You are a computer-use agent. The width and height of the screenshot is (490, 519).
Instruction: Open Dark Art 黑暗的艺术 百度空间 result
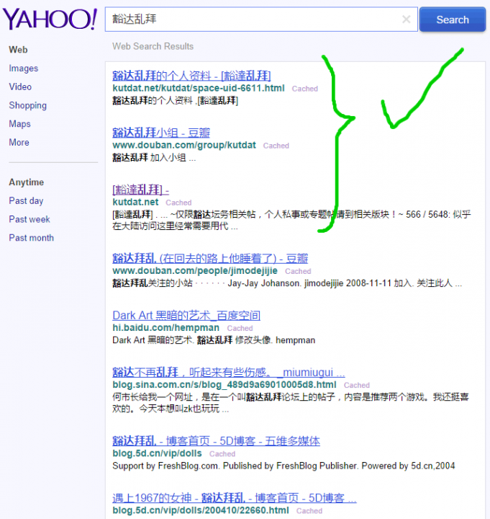[x=186, y=315]
